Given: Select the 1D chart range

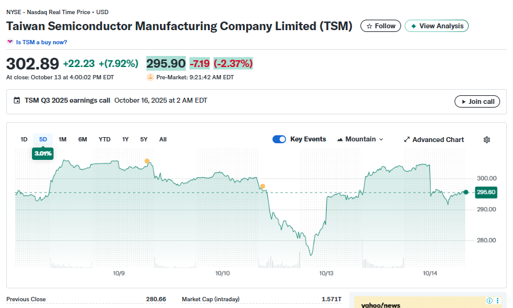Looking at the screenshot, I should (x=24, y=139).
